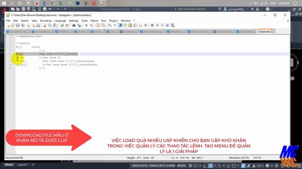This screenshot has width=302, height=169.
Task: Click the Redo arrow in Notepad++ toolbar
Action: [x=67, y=25]
